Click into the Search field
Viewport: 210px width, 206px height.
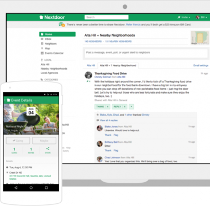[x=107, y=17]
